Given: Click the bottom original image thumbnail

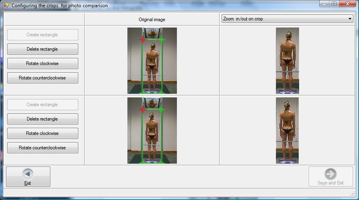Looking at the screenshot, I should [152, 131].
